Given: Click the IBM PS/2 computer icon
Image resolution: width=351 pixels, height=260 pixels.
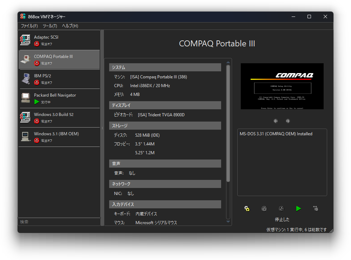Looking at the screenshot, I should coord(25,79).
